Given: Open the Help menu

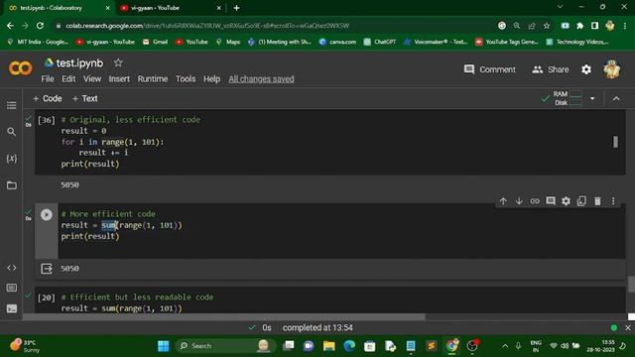Looking at the screenshot, I should [211, 79].
